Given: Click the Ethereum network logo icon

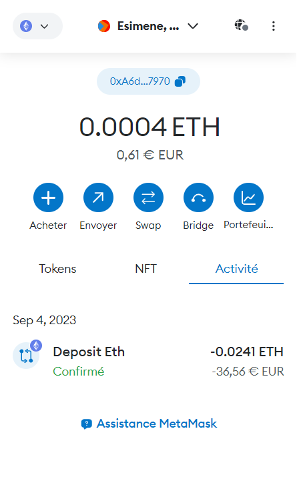Looking at the screenshot, I should pyautogui.click(x=26, y=26).
